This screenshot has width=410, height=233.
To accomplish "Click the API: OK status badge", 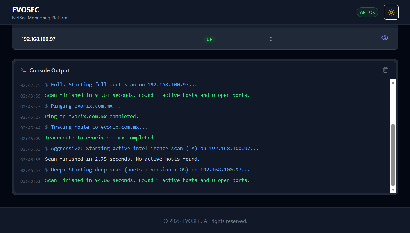I will coord(367,12).
